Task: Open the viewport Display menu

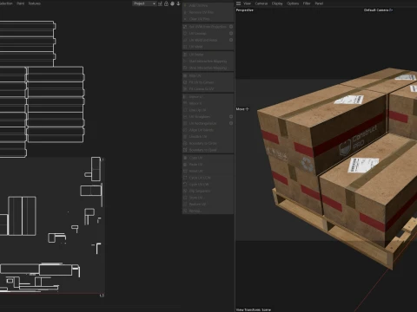Action: pos(277,3)
